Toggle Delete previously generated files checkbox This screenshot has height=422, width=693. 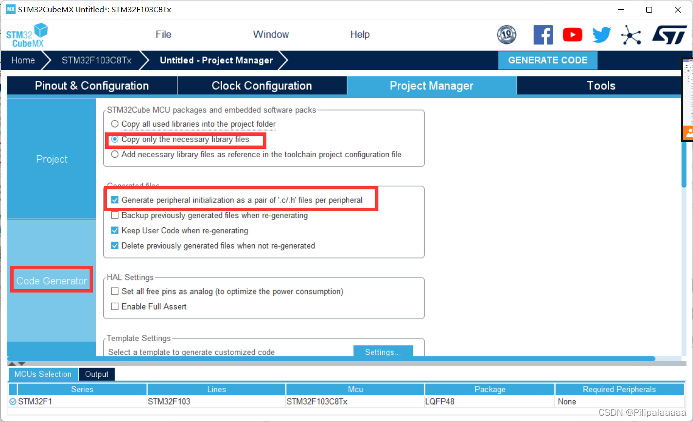(115, 246)
